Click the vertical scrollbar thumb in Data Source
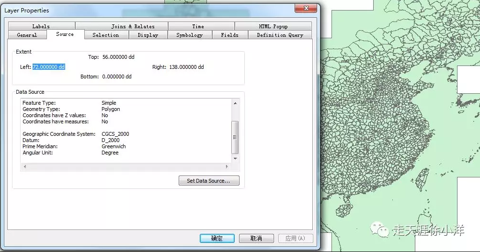The height and width of the screenshot is (252, 480). tap(235, 137)
